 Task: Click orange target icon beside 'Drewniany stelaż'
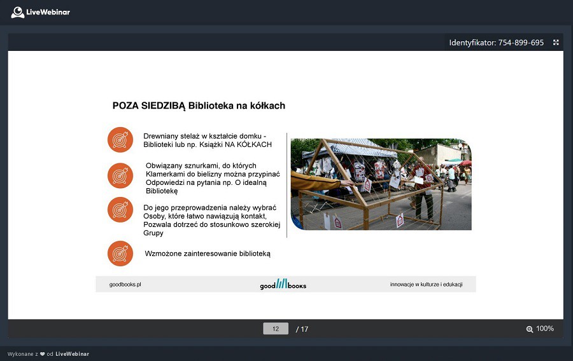pos(120,140)
